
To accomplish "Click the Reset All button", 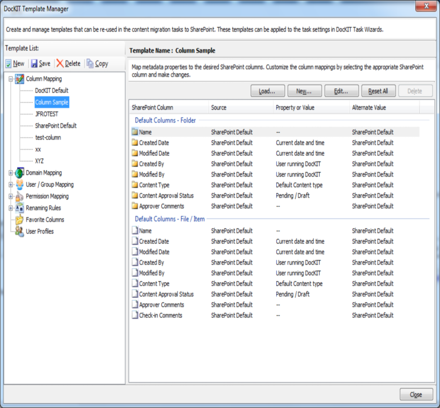I will [378, 91].
